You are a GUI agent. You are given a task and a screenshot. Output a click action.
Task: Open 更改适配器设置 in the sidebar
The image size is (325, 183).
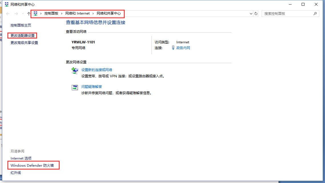pos(23,36)
